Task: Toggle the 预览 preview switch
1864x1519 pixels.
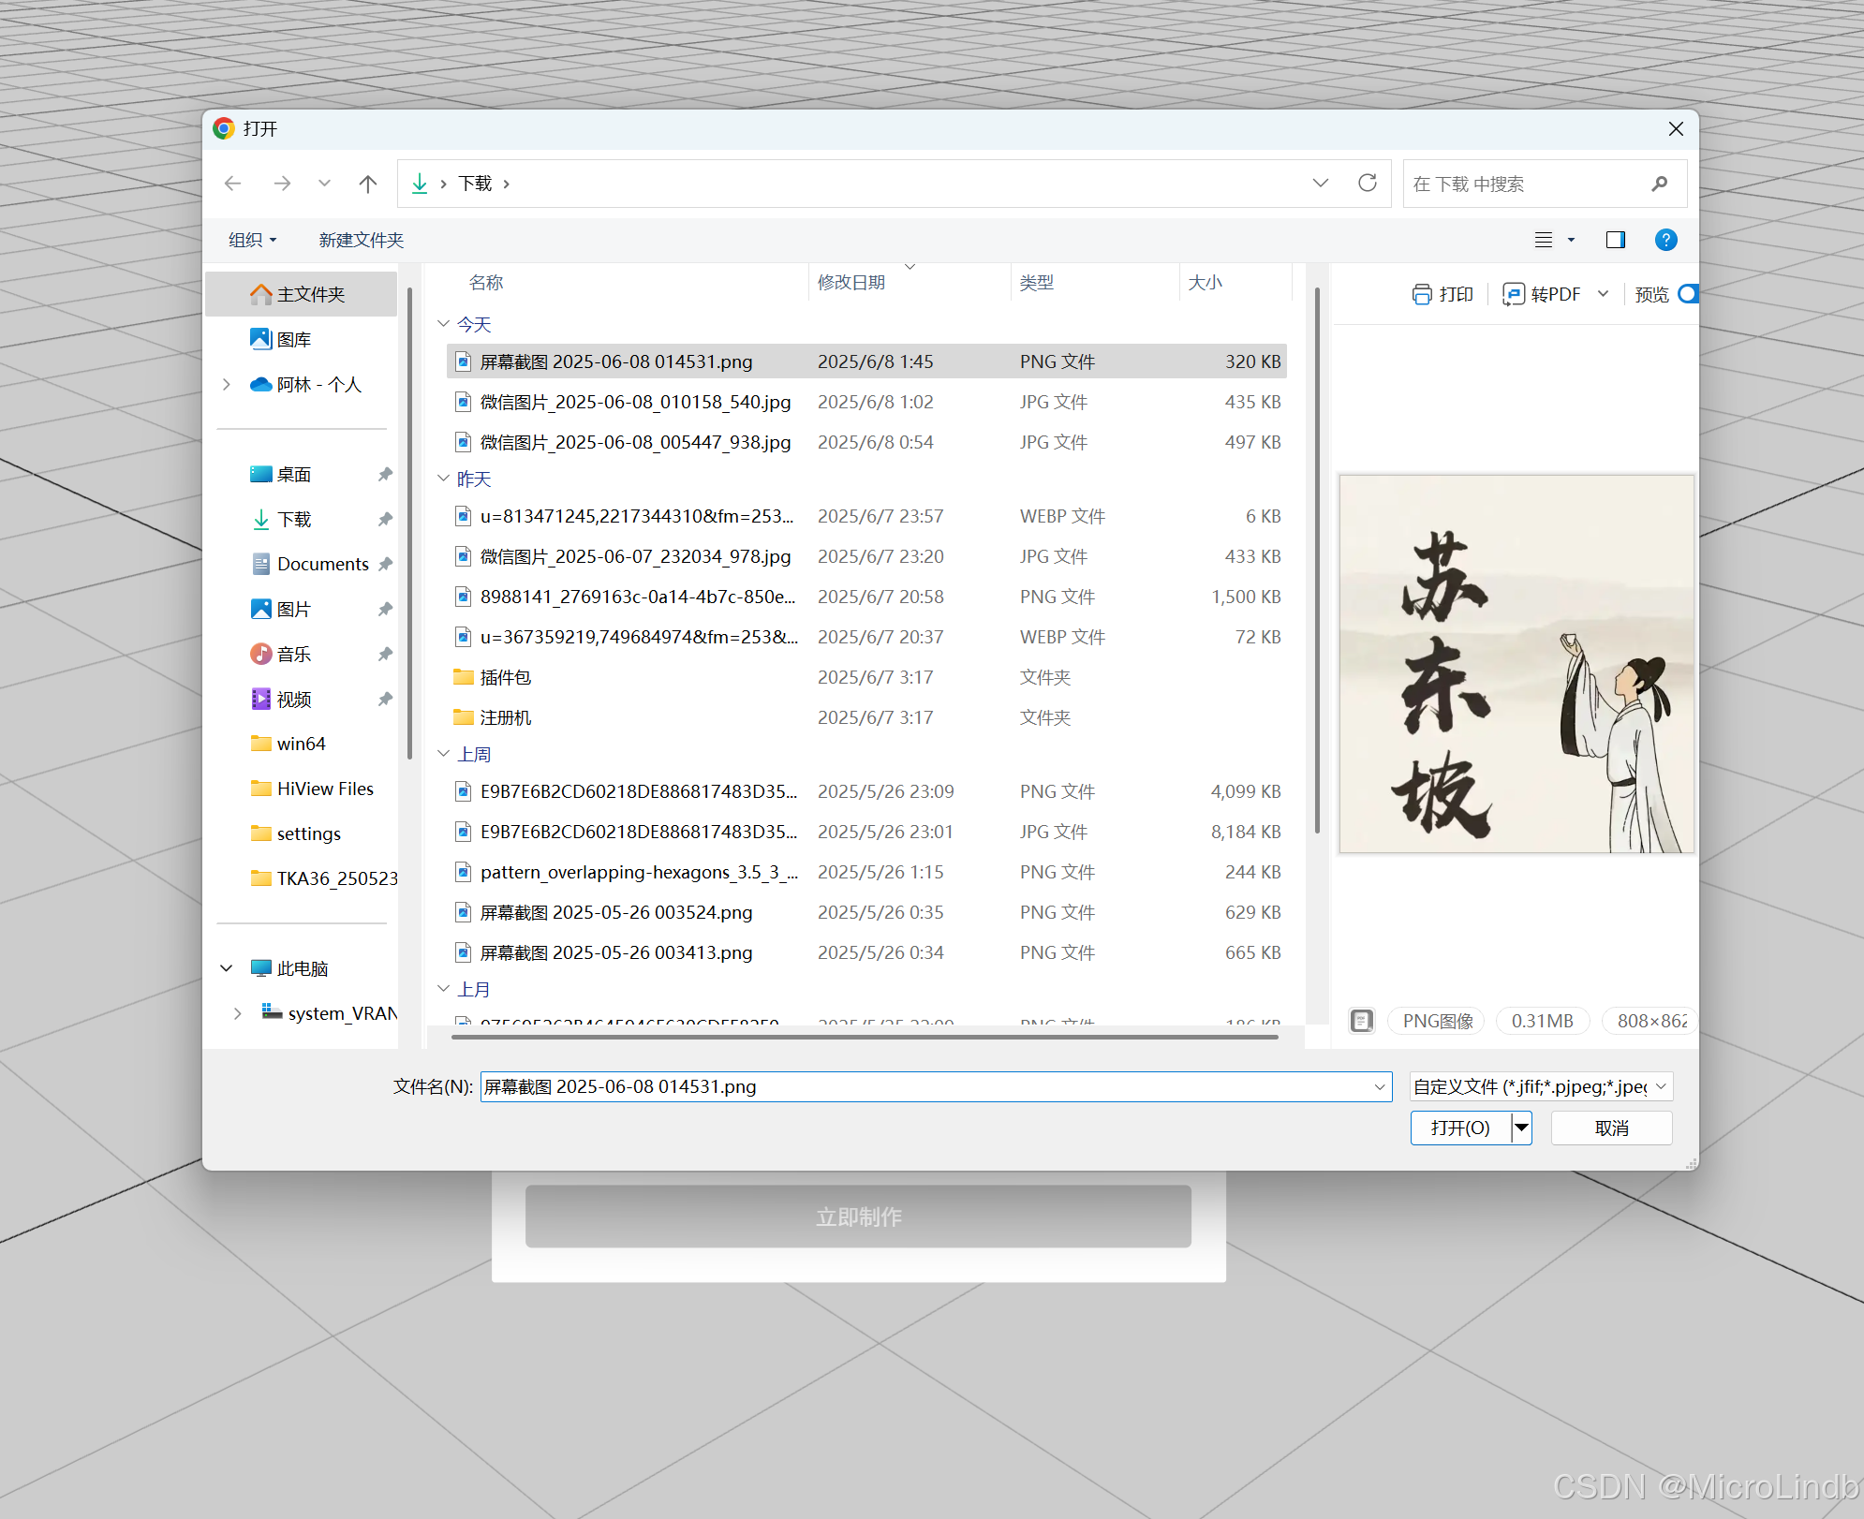Action: point(1688,294)
